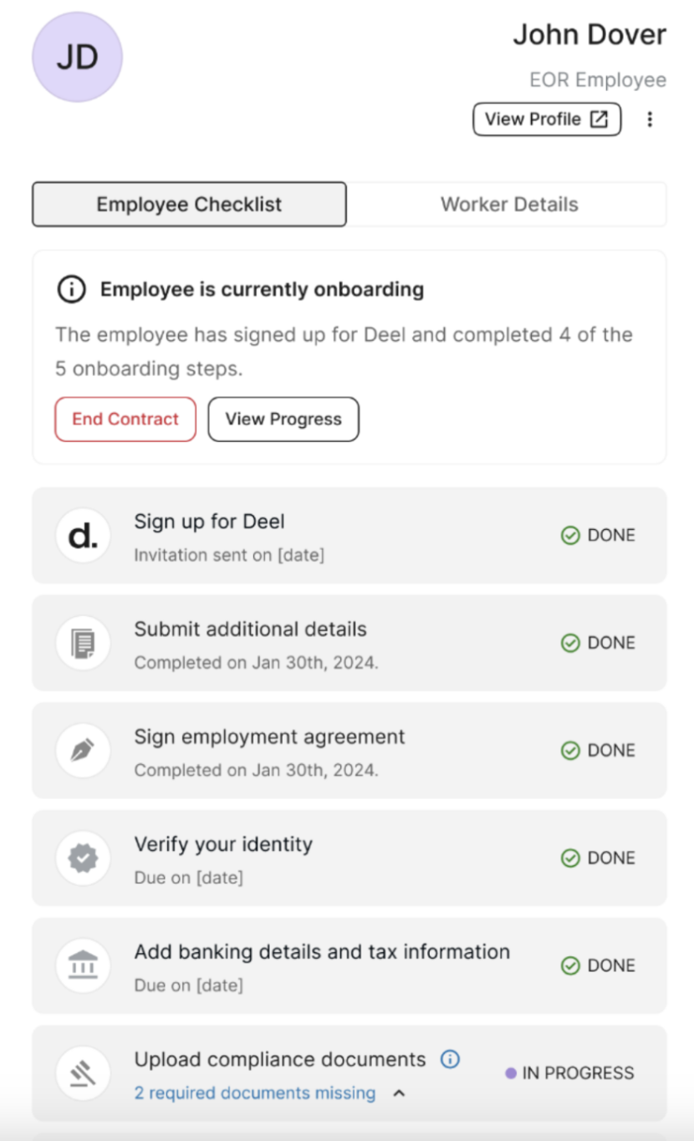Click the pen icon on Sign employment agreement
This screenshot has width=694, height=1141.
82,751
